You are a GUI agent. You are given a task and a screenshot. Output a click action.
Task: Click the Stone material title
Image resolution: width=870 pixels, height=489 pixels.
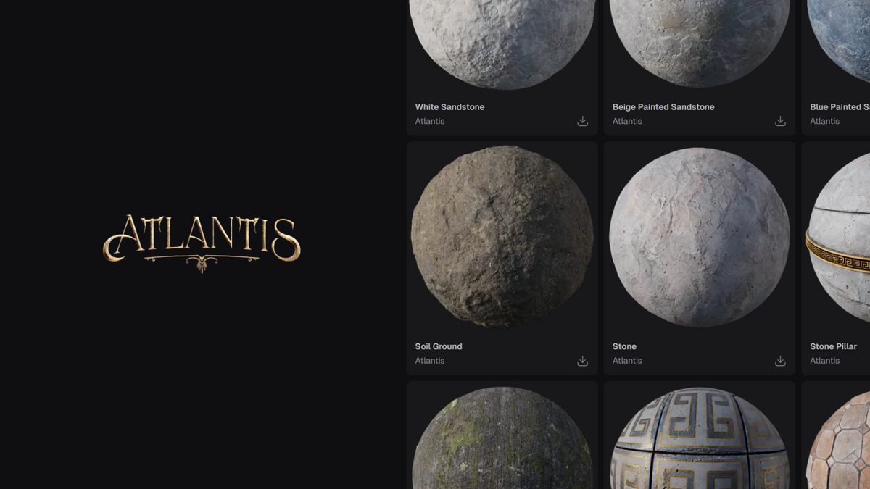[x=624, y=346]
